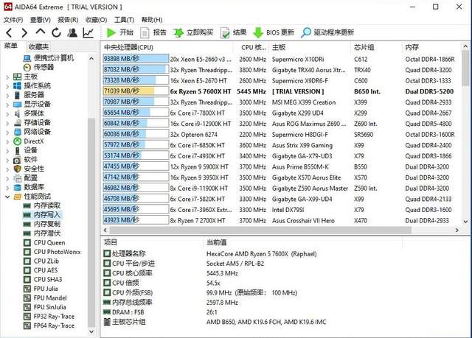
Task: Open the 报告 report toolbar button
Action: click(153, 32)
